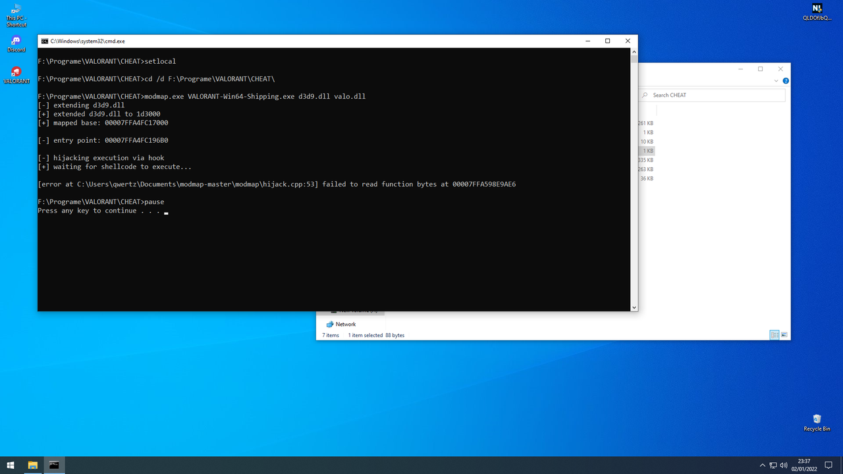Click the Windows Start button
This screenshot has width=843, height=474.
coord(11,465)
